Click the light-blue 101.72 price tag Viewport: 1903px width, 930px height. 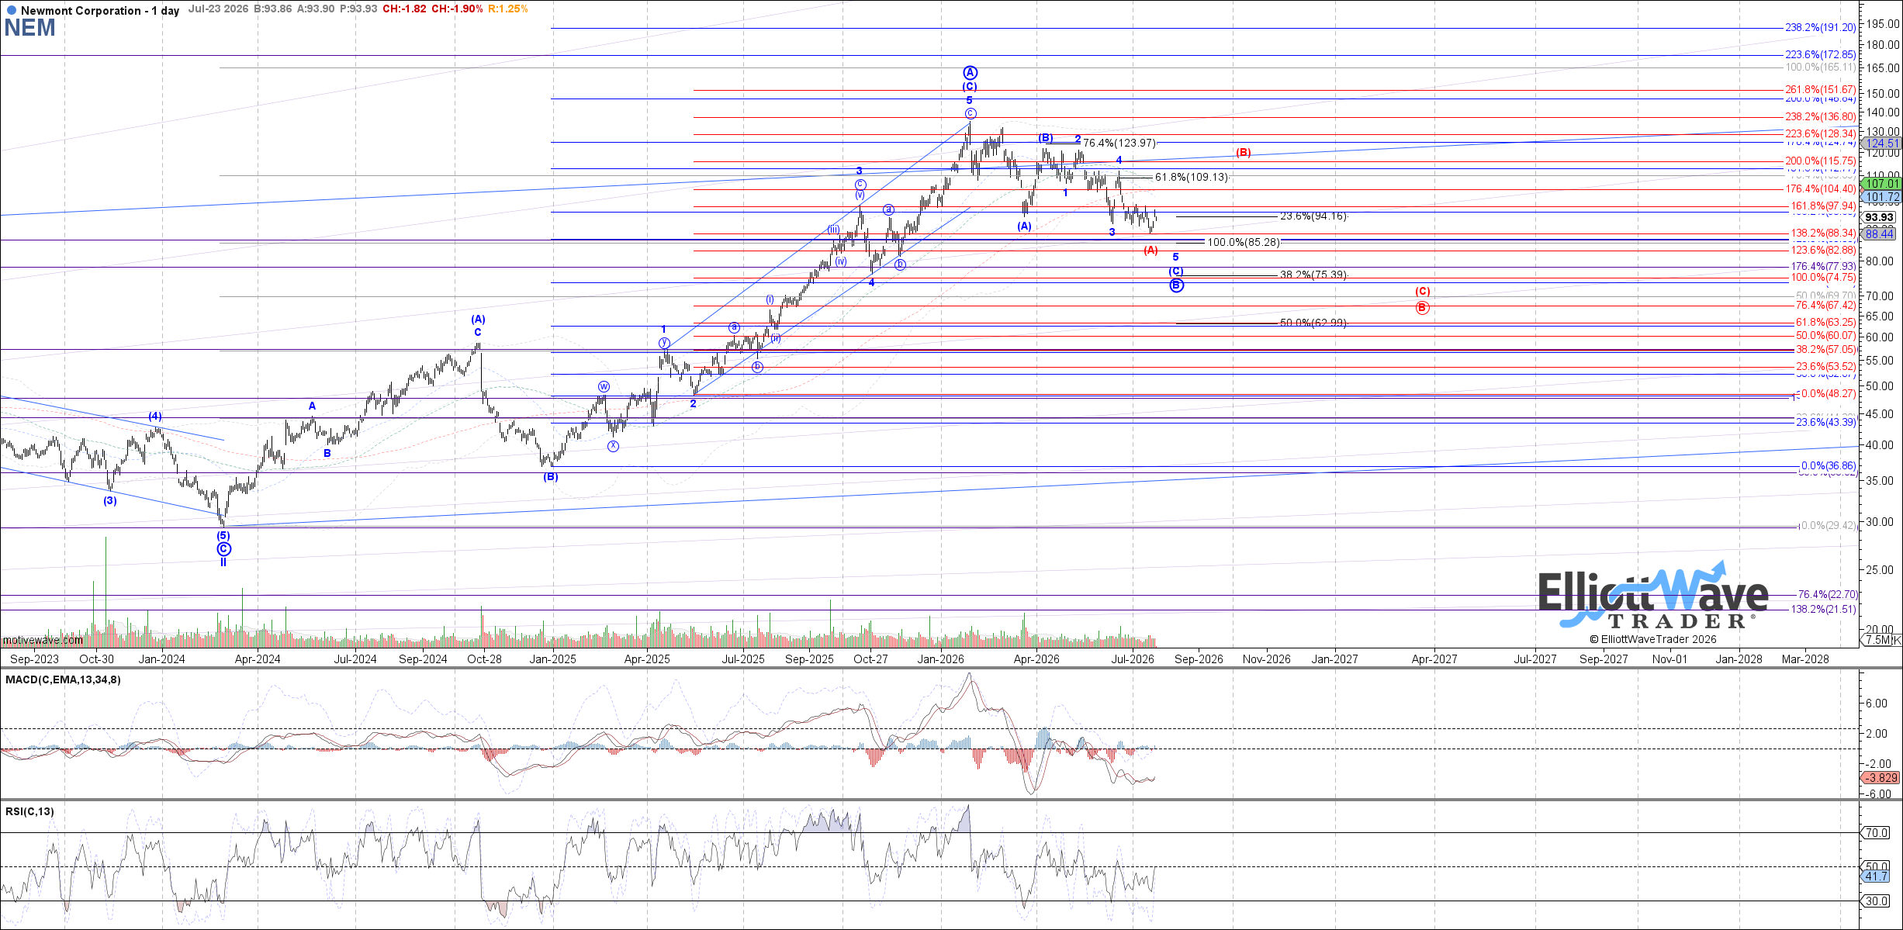pyautogui.click(x=1883, y=198)
